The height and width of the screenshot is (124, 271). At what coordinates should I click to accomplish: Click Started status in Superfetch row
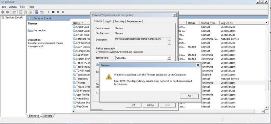pyautogui.click(x=192, y=55)
